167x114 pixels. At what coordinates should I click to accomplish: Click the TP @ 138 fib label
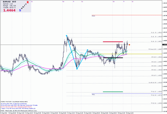(x=157, y=95)
